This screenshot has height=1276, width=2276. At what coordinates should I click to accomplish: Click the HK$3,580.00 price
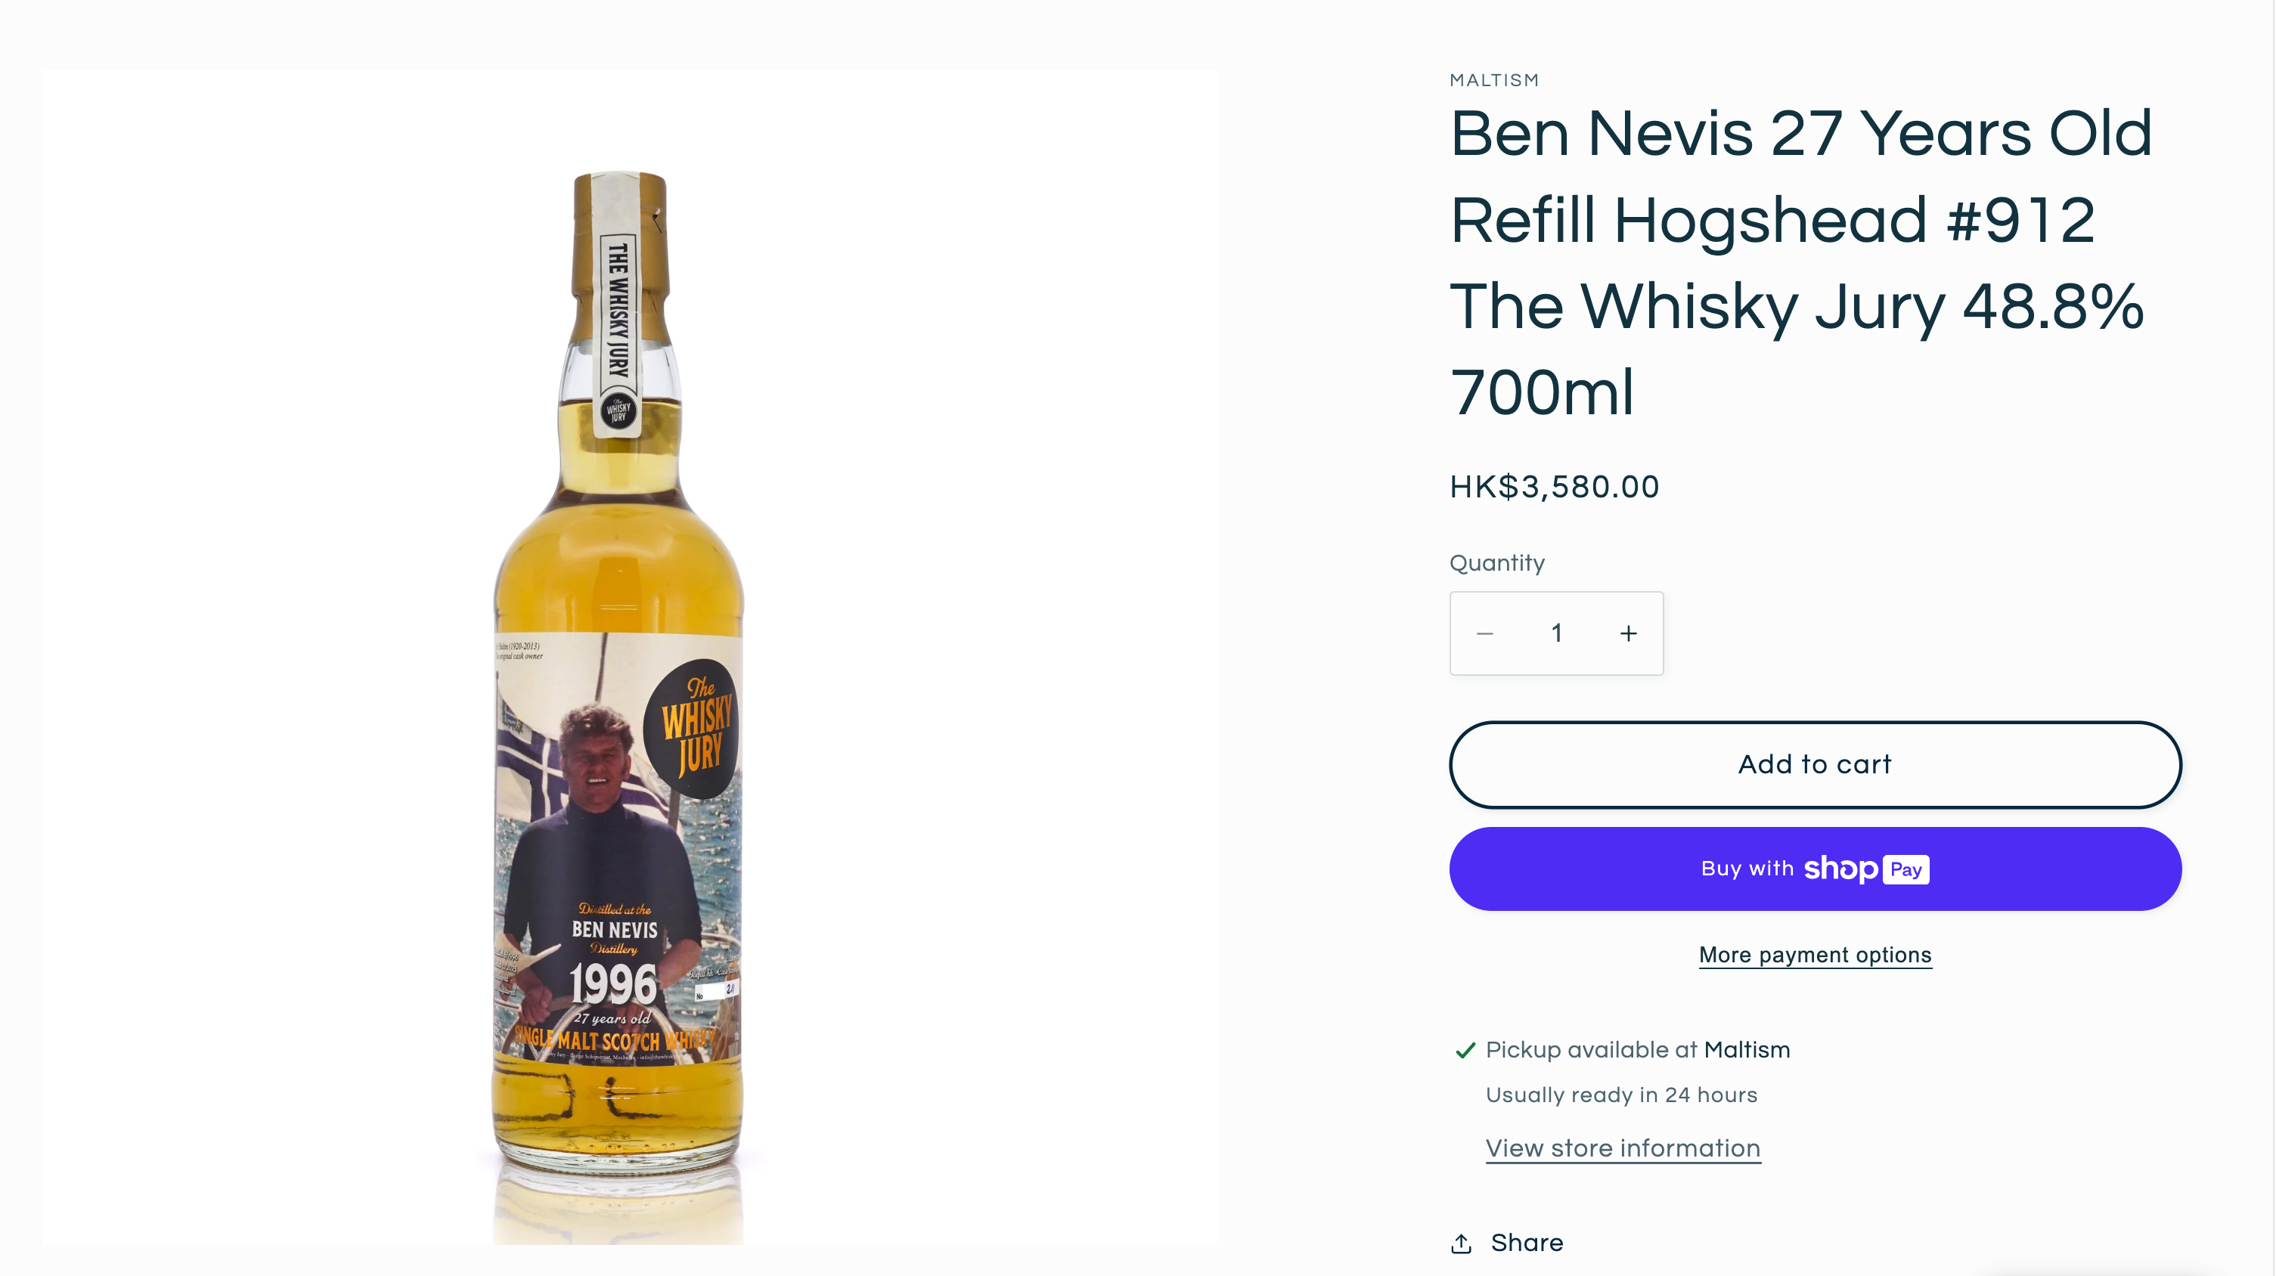pyautogui.click(x=1554, y=487)
